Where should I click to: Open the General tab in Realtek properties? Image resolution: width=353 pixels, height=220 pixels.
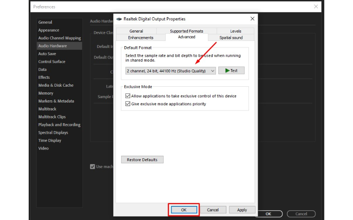[136, 31]
